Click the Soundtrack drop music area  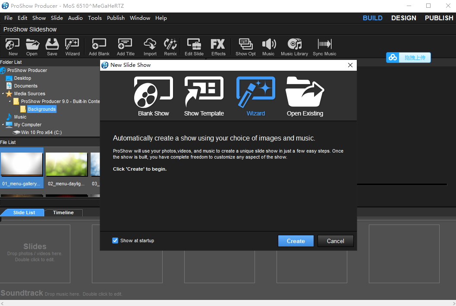point(61,293)
